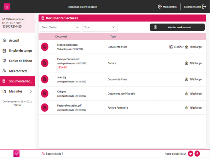Click the phone icon beside Besoin d'aide
This screenshot has width=210, height=158.
click(x=43, y=153)
